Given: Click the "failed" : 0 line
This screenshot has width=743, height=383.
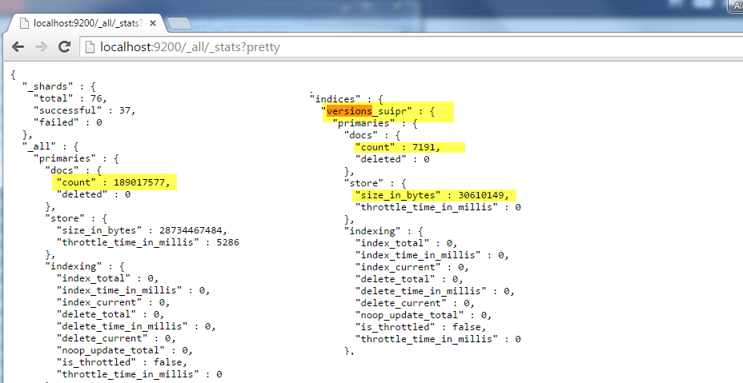Looking at the screenshot, I should (x=68, y=122).
